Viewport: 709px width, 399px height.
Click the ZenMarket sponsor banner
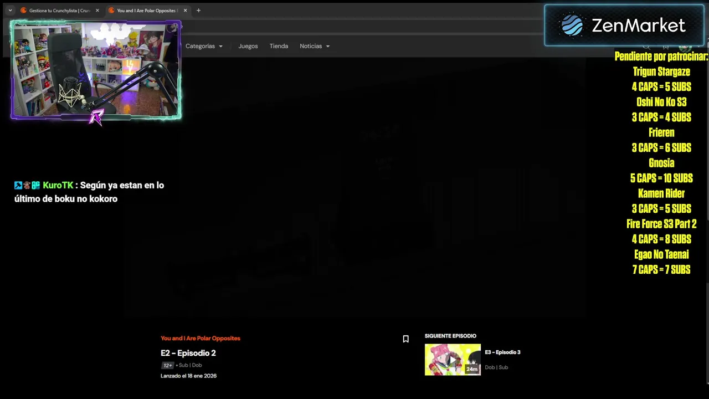[x=624, y=25]
